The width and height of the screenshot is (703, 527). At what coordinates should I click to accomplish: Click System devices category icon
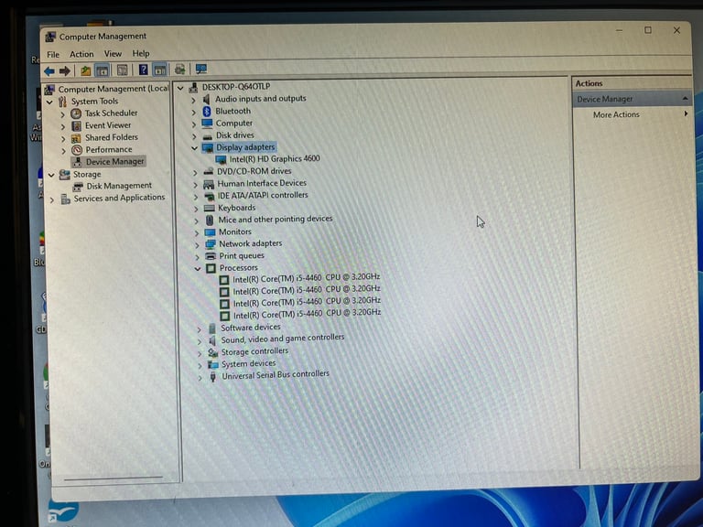(213, 365)
